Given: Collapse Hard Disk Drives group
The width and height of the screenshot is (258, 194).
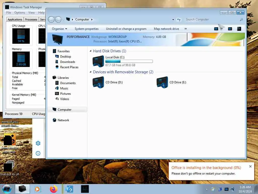Looking at the screenshot, I should [90, 51].
